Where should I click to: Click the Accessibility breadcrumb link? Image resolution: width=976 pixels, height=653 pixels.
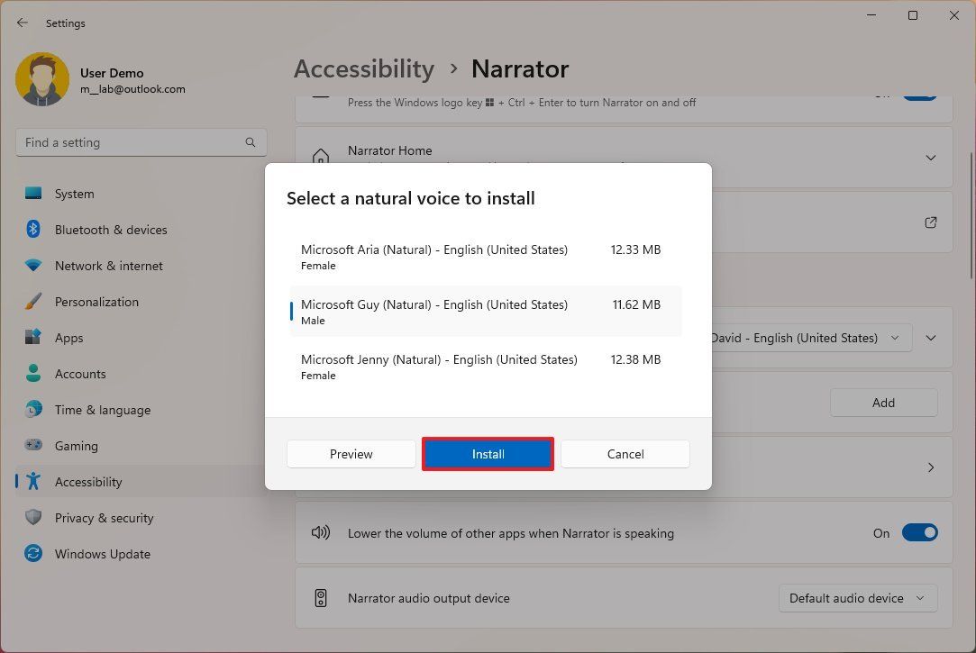tap(363, 68)
